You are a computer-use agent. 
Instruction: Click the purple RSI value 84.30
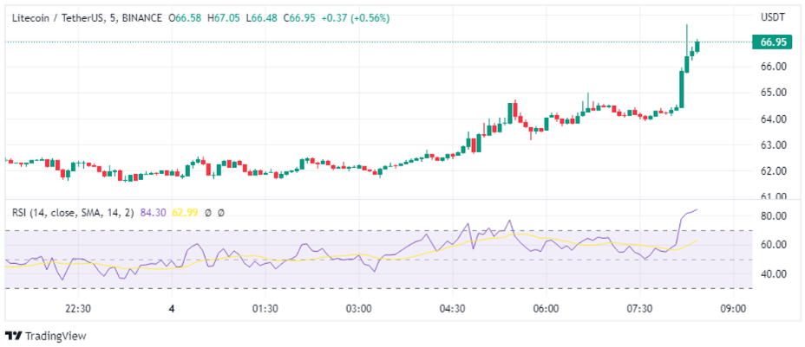click(x=153, y=212)
